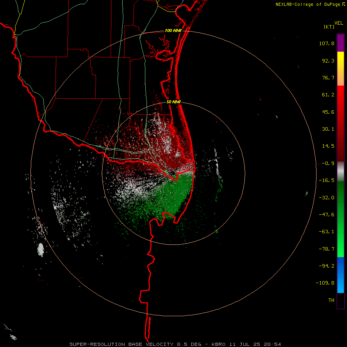The height and width of the screenshot is (347, 347).
Task: Click the 92.3 legend value
Action: pyautogui.click(x=328, y=61)
